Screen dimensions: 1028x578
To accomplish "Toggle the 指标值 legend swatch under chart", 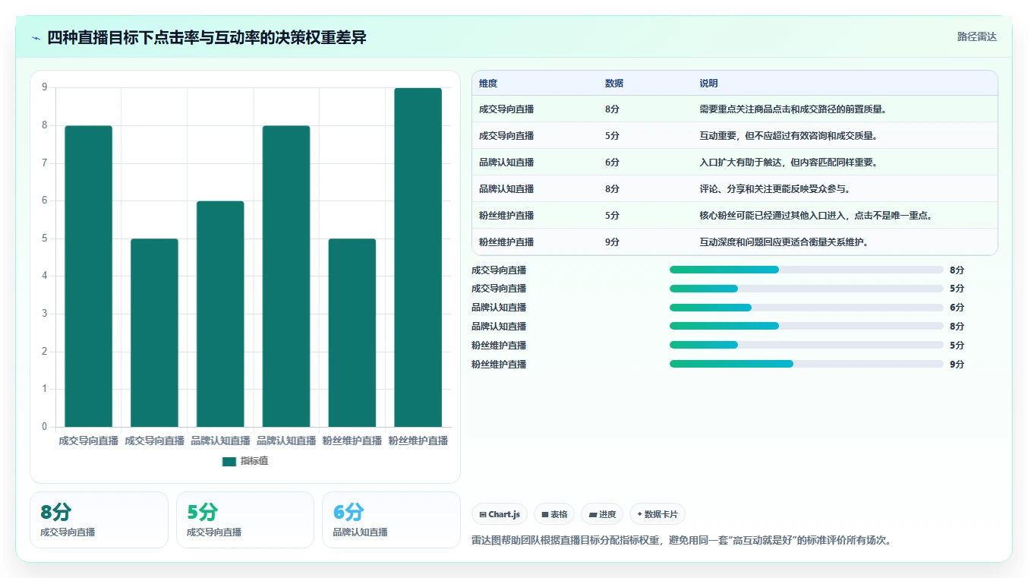I will (x=229, y=461).
